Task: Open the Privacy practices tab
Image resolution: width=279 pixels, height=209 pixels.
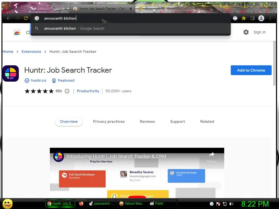Action: 109,122
